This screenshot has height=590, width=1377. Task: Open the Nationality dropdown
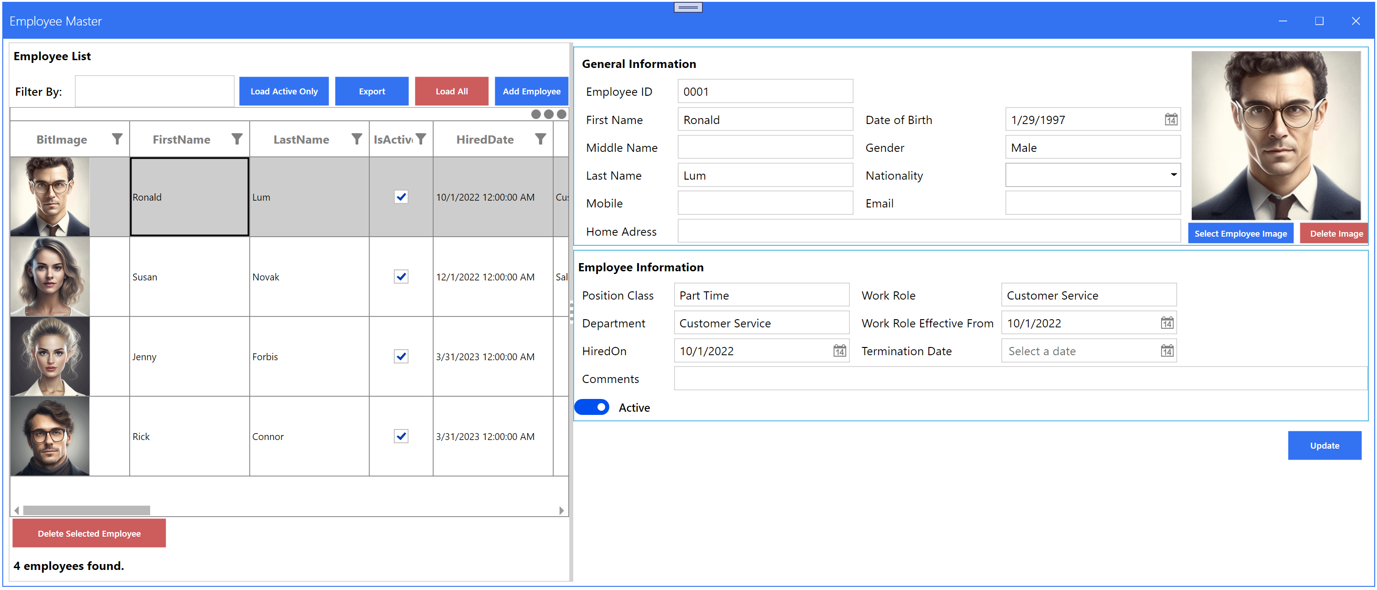pos(1174,175)
